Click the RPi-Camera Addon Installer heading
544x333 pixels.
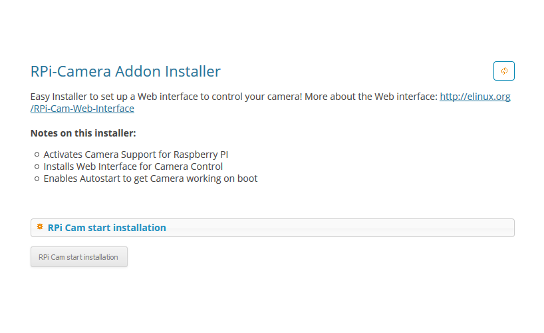click(x=126, y=71)
